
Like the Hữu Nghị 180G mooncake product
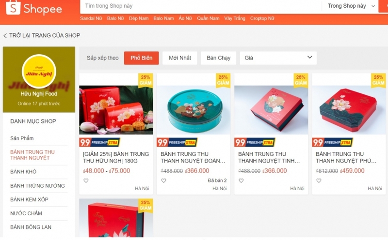(x=86, y=180)
